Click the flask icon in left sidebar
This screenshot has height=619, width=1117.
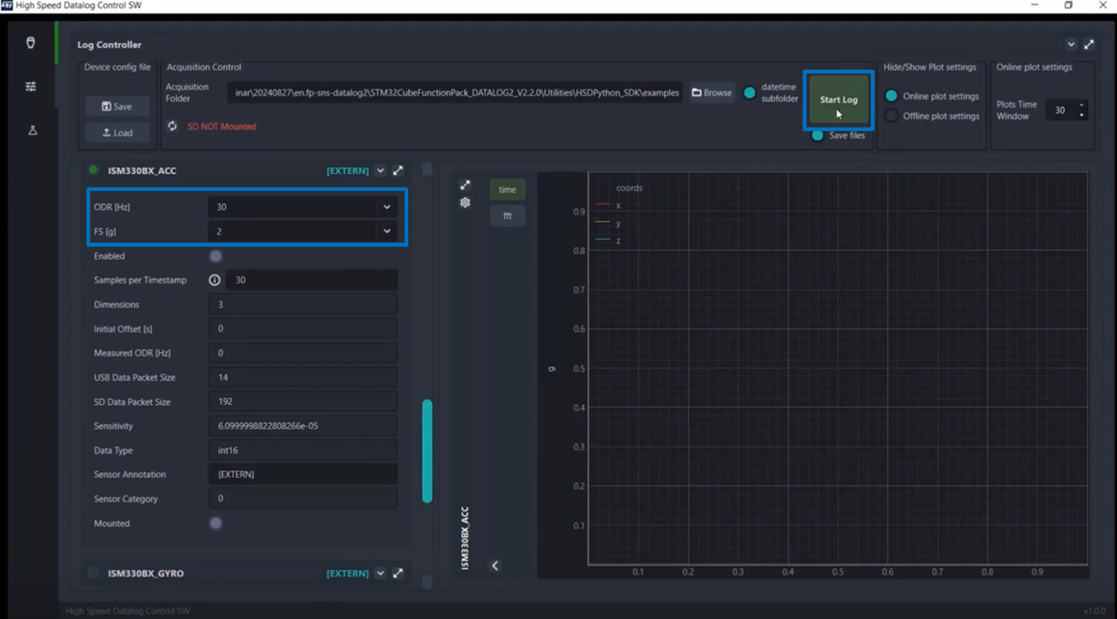pos(32,130)
